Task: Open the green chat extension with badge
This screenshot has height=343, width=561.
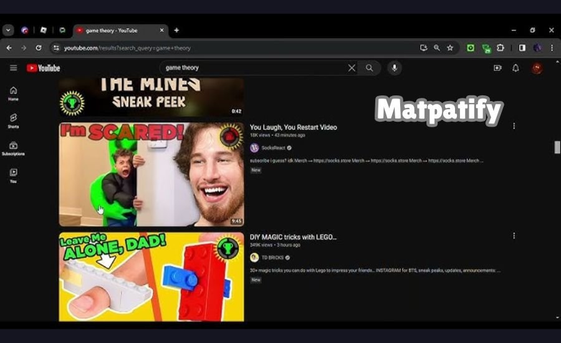Action: click(486, 49)
